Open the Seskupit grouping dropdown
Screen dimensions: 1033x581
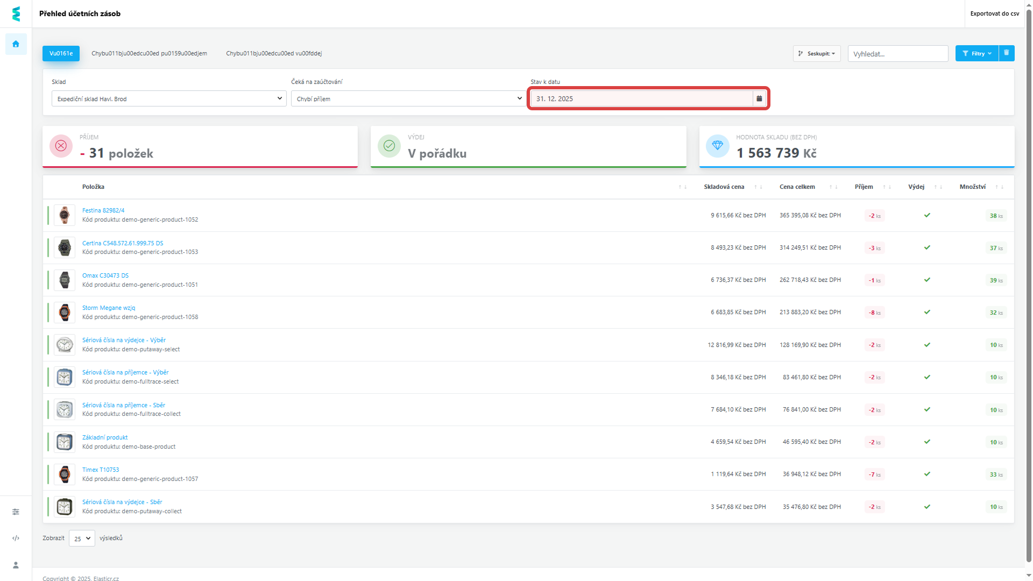coord(816,54)
